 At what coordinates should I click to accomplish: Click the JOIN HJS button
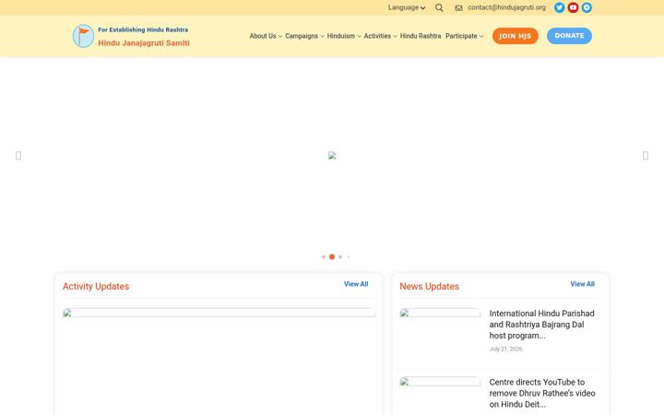click(x=515, y=36)
